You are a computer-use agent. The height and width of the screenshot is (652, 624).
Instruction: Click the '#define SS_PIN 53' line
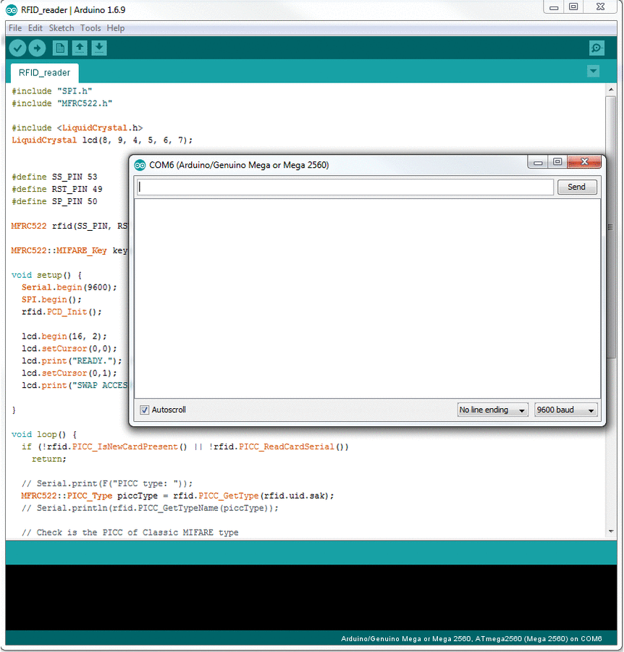click(54, 177)
